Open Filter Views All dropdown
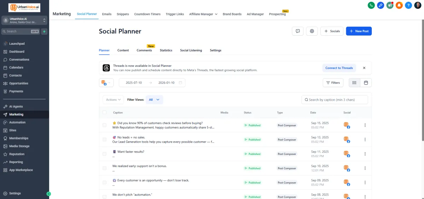This screenshot has height=199, width=424. pos(154,100)
